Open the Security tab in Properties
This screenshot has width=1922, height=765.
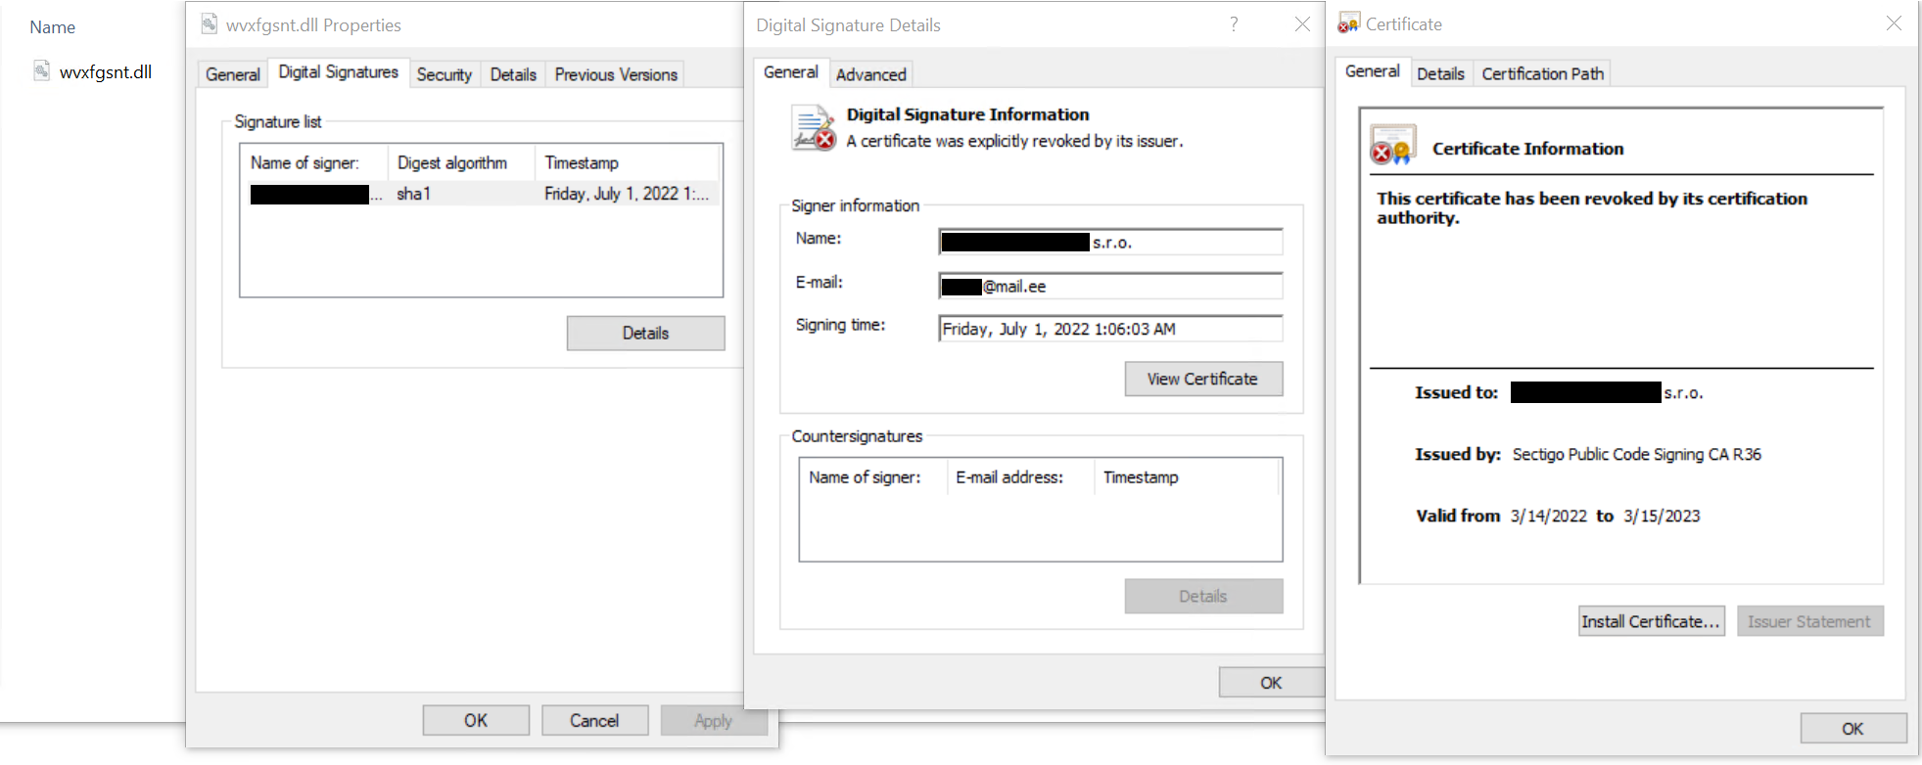[444, 74]
